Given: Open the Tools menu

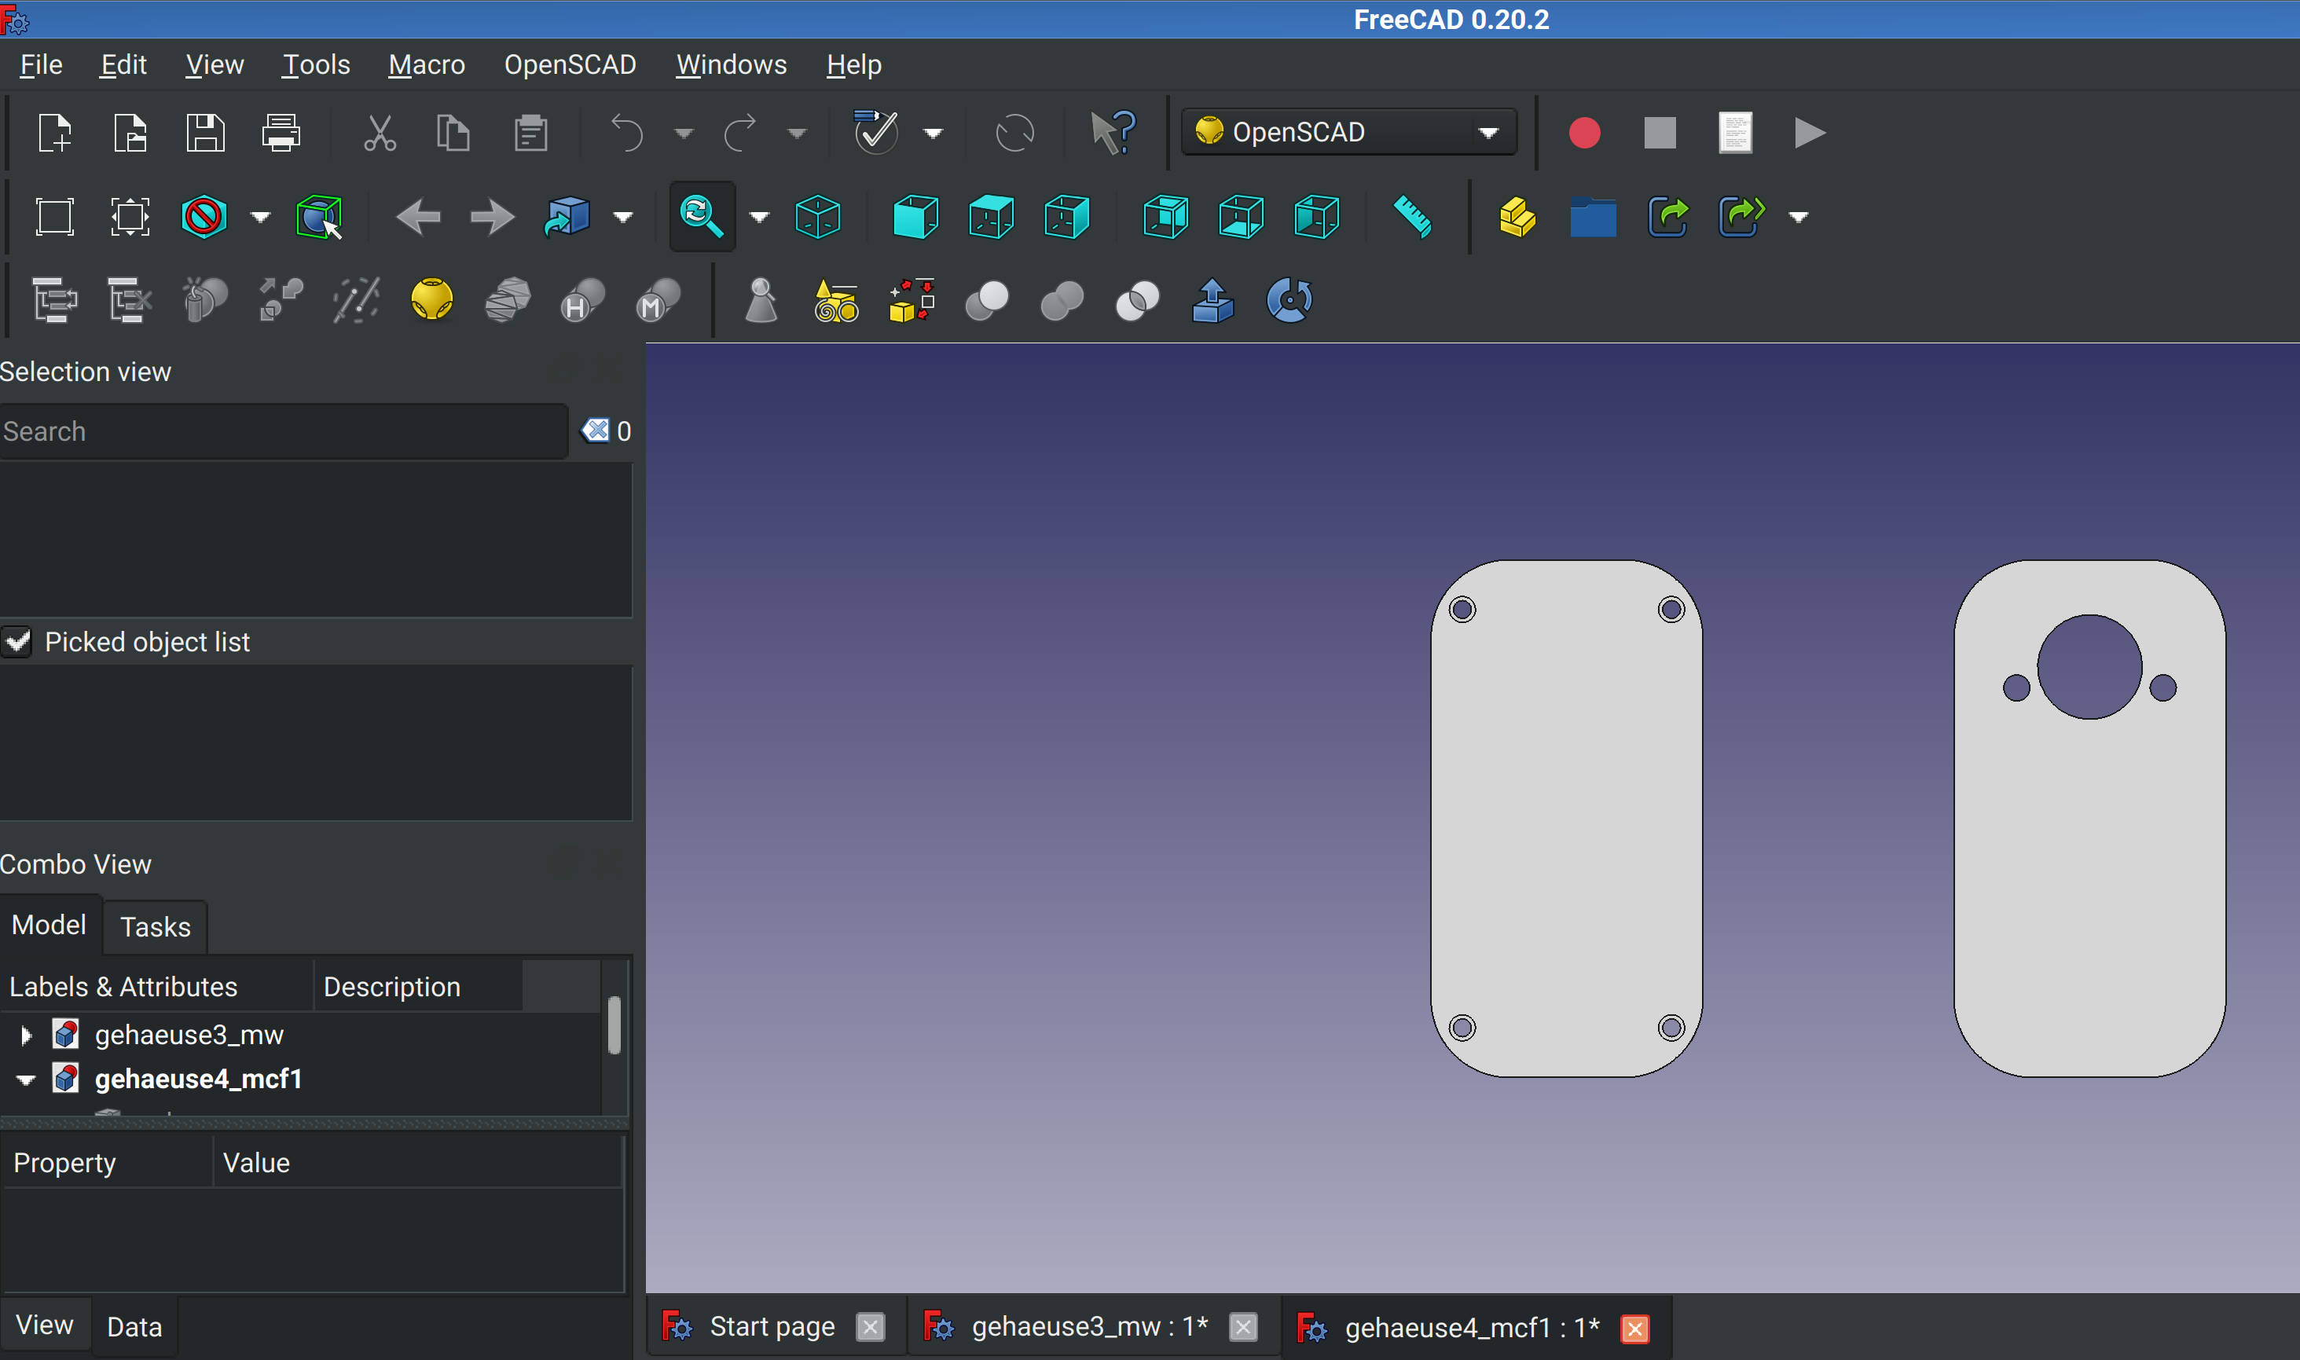Looking at the screenshot, I should tap(316, 64).
